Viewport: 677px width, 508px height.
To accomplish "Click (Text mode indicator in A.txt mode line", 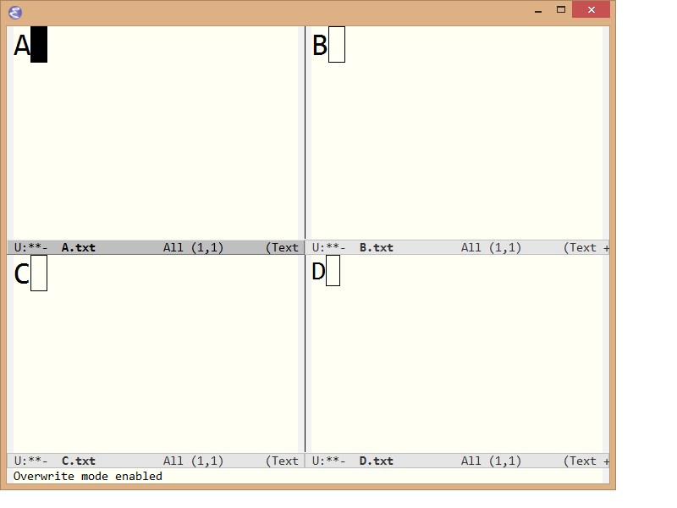I will [x=282, y=247].
